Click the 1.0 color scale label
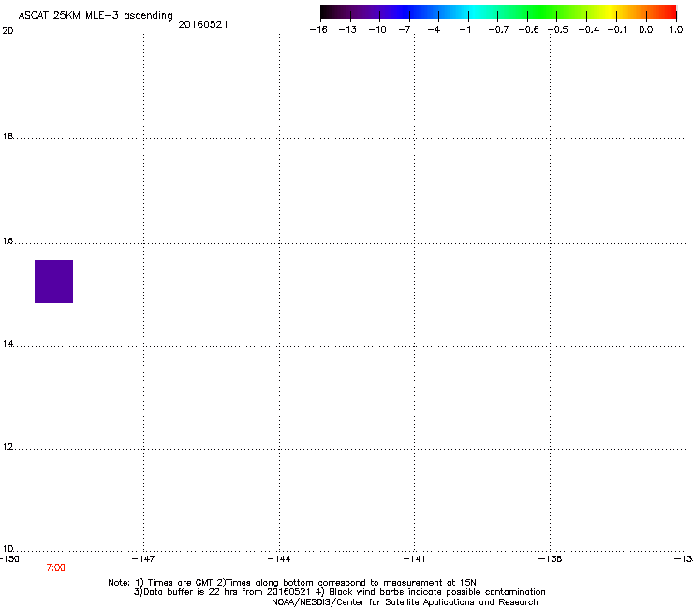 tap(676, 30)
